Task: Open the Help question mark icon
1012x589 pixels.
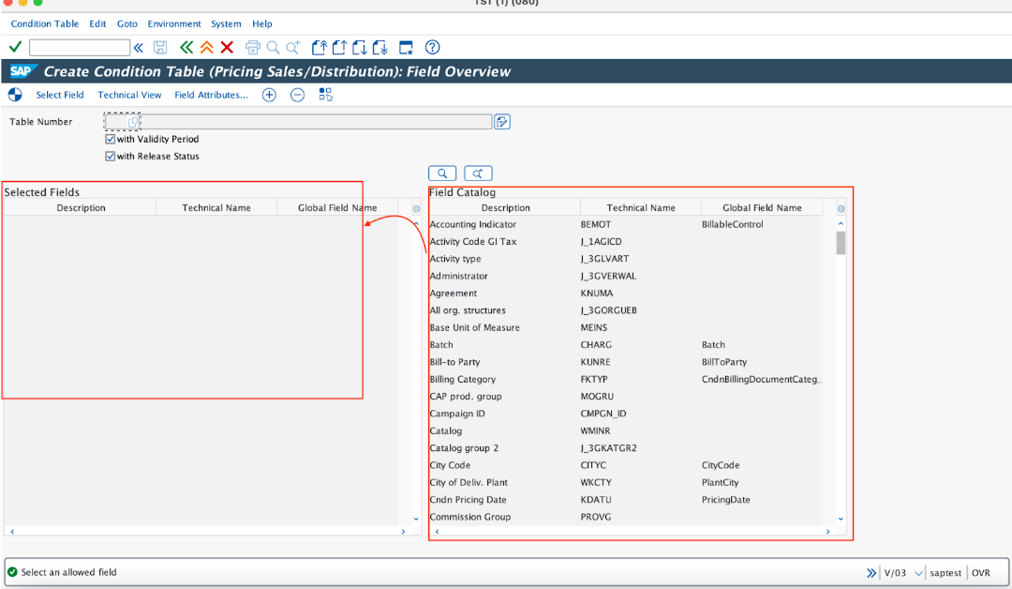Action: click(x=432, y=47)
